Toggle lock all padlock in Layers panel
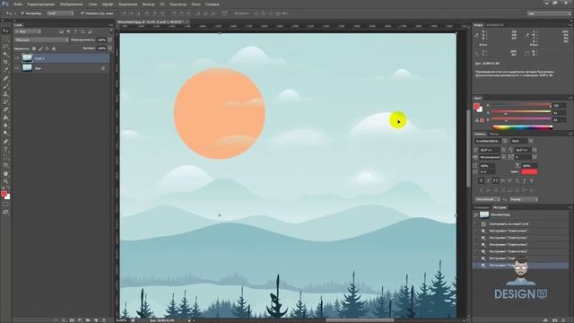Image resolution: width=574 pixels, height=323 pixels. 54,48
